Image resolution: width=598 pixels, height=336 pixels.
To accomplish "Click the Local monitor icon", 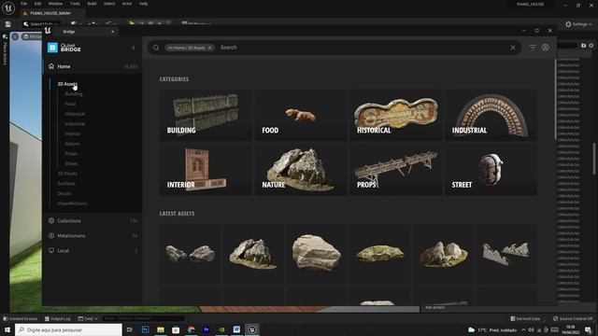I will tap(51, 250).
